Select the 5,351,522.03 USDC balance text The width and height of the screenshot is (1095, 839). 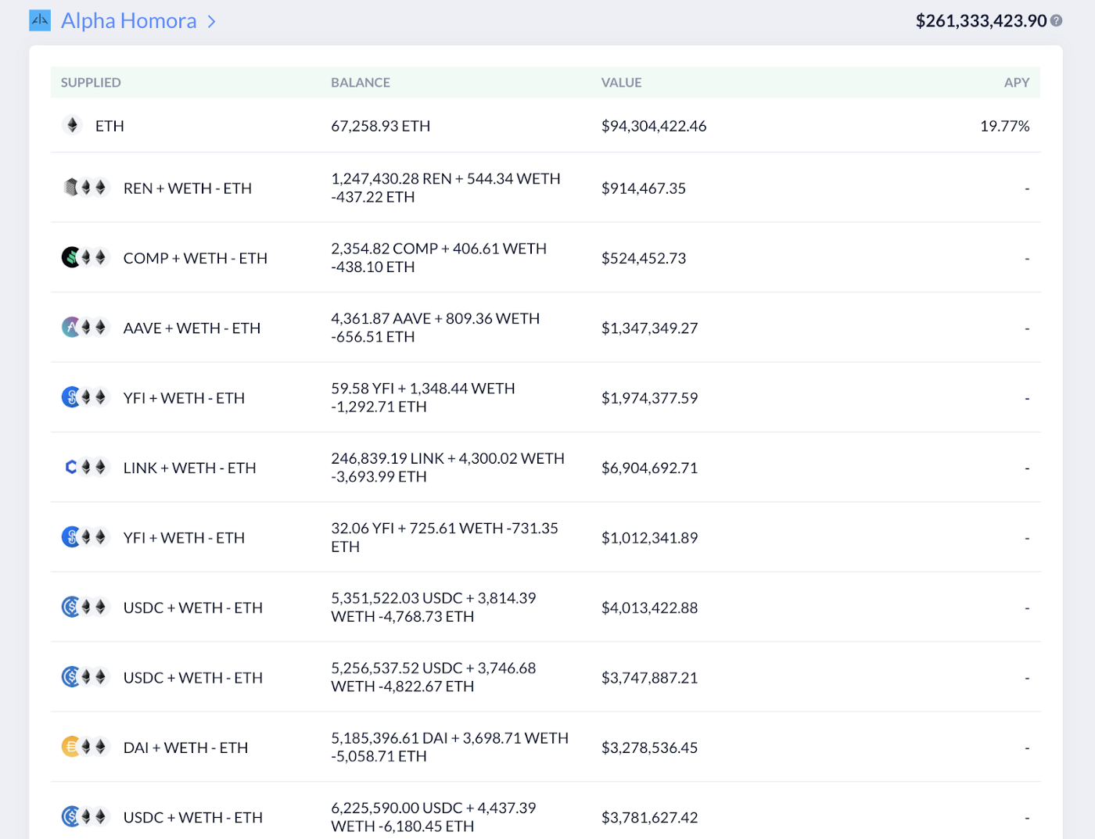434,608
